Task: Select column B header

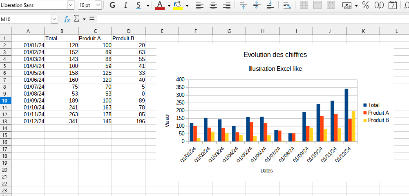Action: click(62, 31)
